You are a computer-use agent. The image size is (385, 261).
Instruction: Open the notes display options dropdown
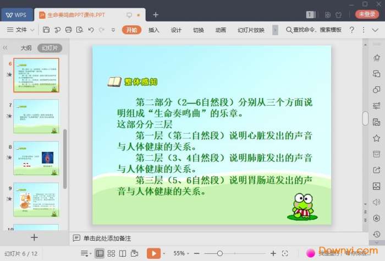(x=86, y=253)
